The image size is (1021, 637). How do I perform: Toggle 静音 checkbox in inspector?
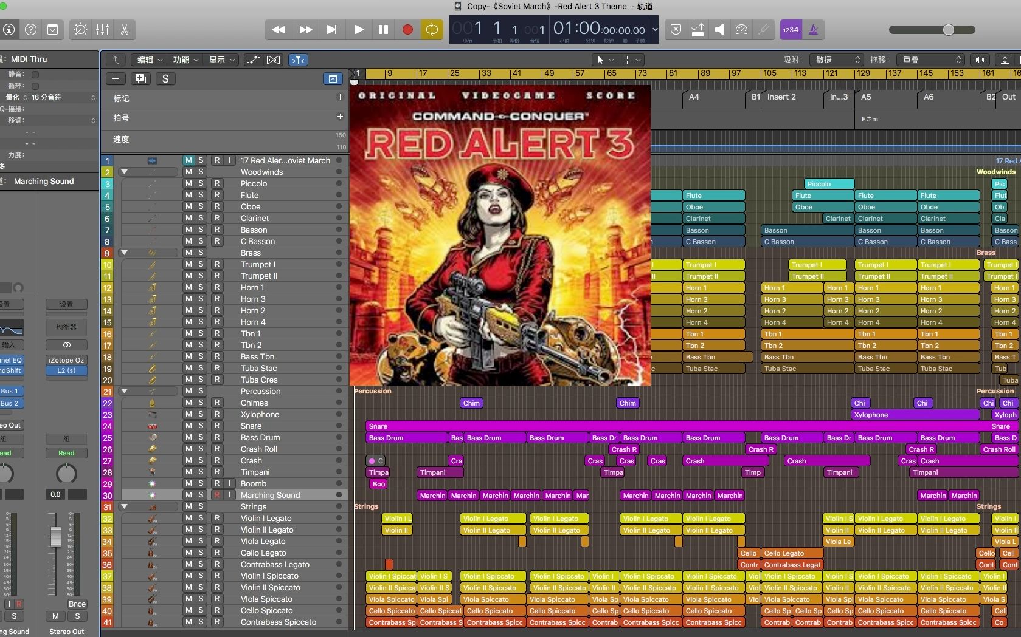point(35,74)
